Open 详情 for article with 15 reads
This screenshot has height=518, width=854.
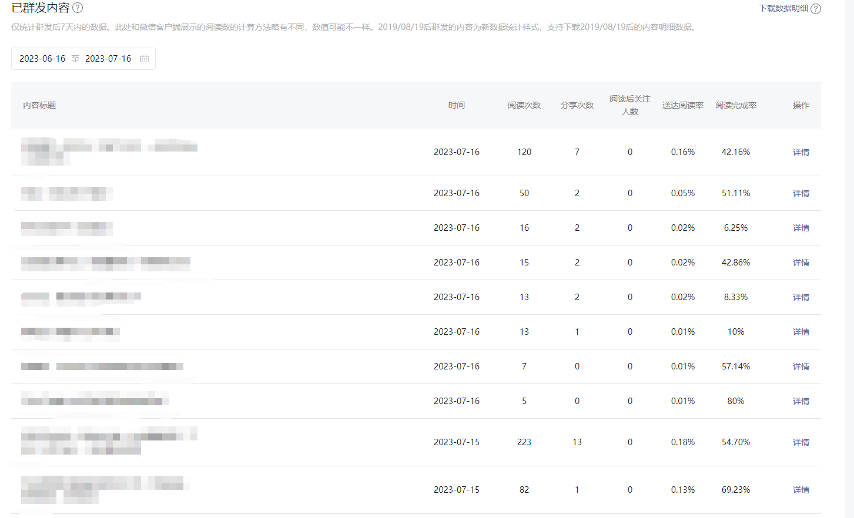pyautogui.click(x=801, y=263)
